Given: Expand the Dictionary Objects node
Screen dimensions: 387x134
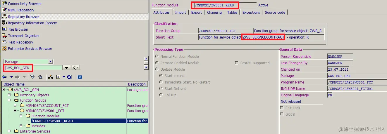Looking at the screenshot, I should pos(9,95).
